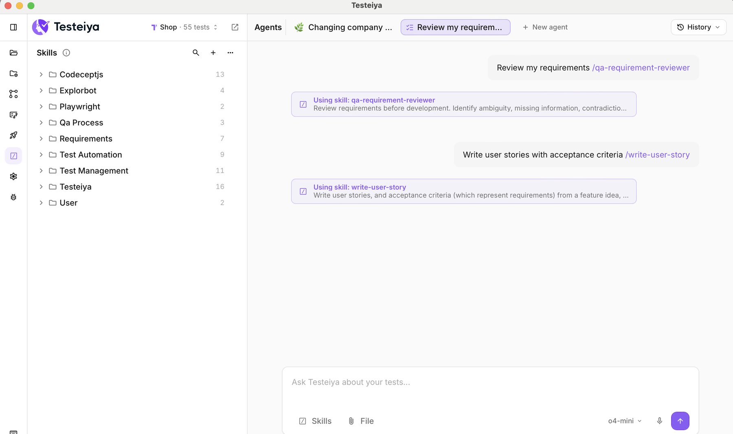Search skills with magnifier icon
This screenshot has height=434, width=733.
(x=196, y=53)
